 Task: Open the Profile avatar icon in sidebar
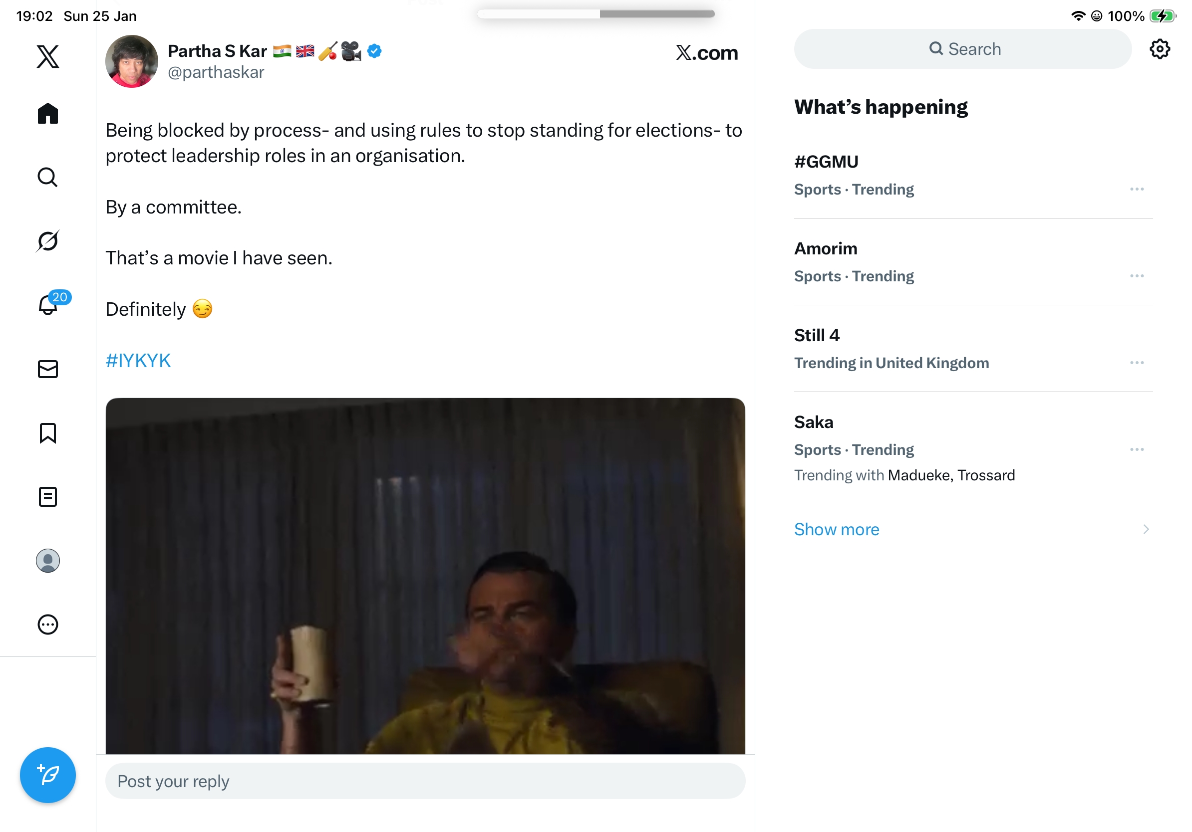click(x=48, y=560)
